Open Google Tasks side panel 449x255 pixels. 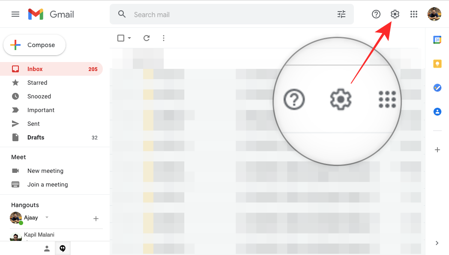point(437,87)
